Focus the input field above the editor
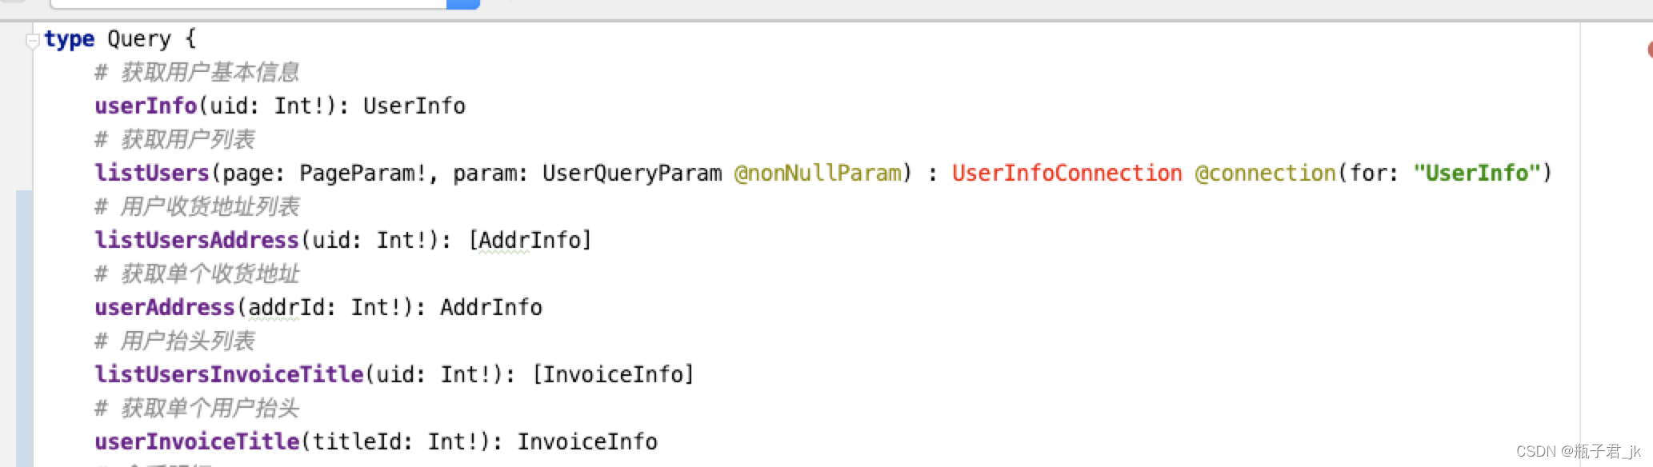 tap(248, 4)
